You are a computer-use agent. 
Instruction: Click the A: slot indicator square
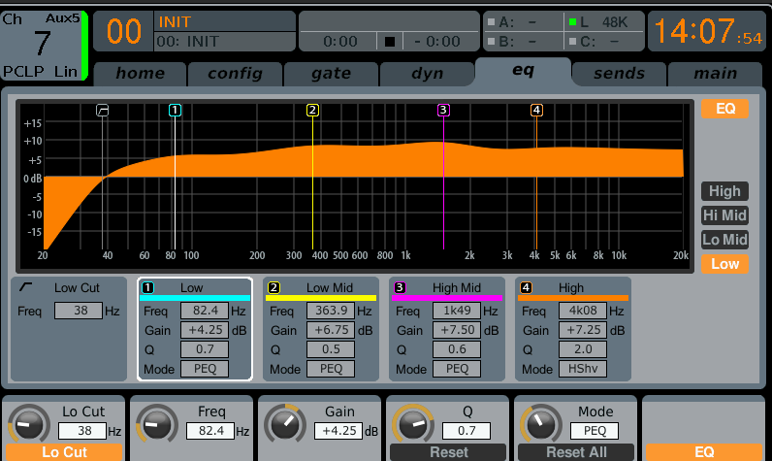click(x=491, y=22)
